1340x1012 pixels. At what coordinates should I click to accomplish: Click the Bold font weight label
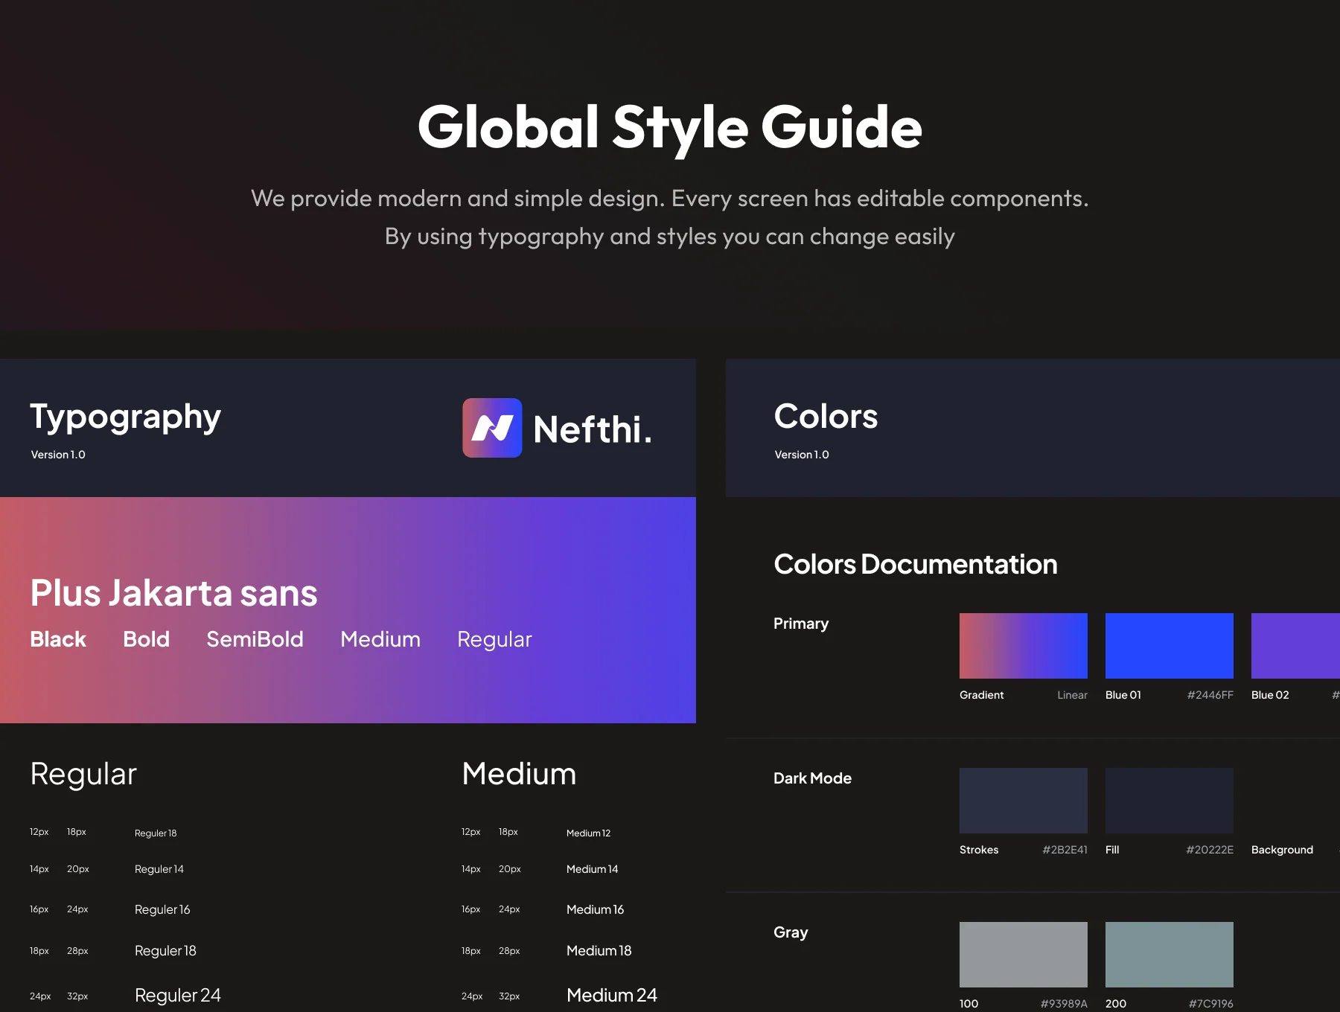(146, 639)
